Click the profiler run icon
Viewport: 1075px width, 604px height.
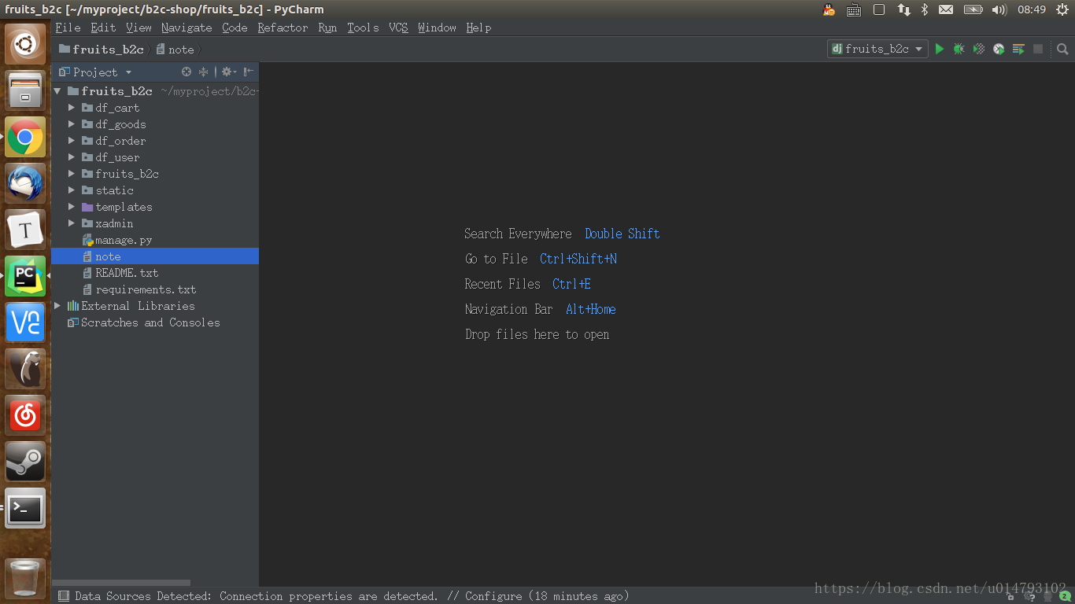tap(999, 49)
